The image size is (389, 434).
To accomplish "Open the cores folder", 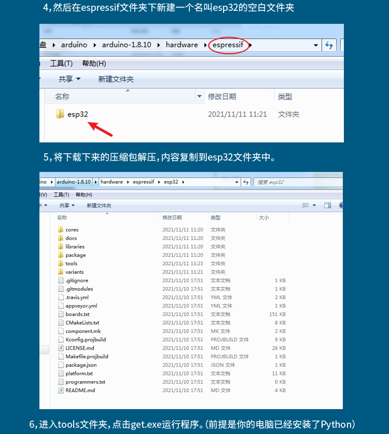I will click(x=72, y=229).
